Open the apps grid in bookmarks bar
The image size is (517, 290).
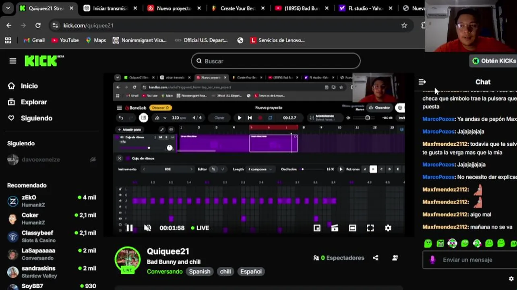click(x=8, y=40)
